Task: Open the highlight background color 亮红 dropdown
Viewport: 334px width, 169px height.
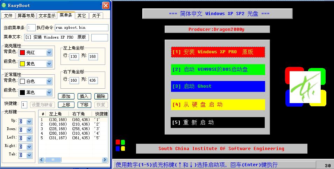Action: click(49, 52)
